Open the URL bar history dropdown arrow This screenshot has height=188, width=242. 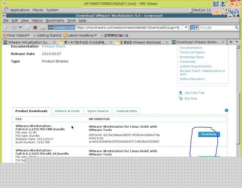point(186,27)
